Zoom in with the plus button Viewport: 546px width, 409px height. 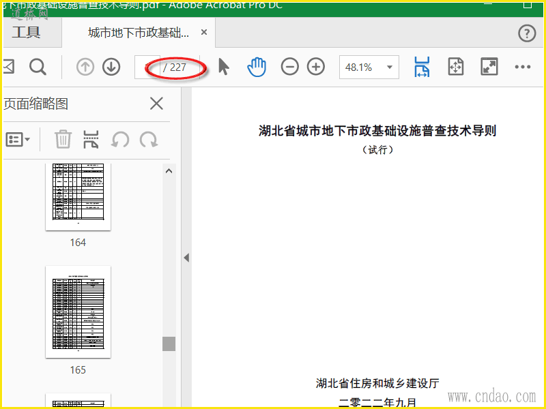(x=316, y=67)
